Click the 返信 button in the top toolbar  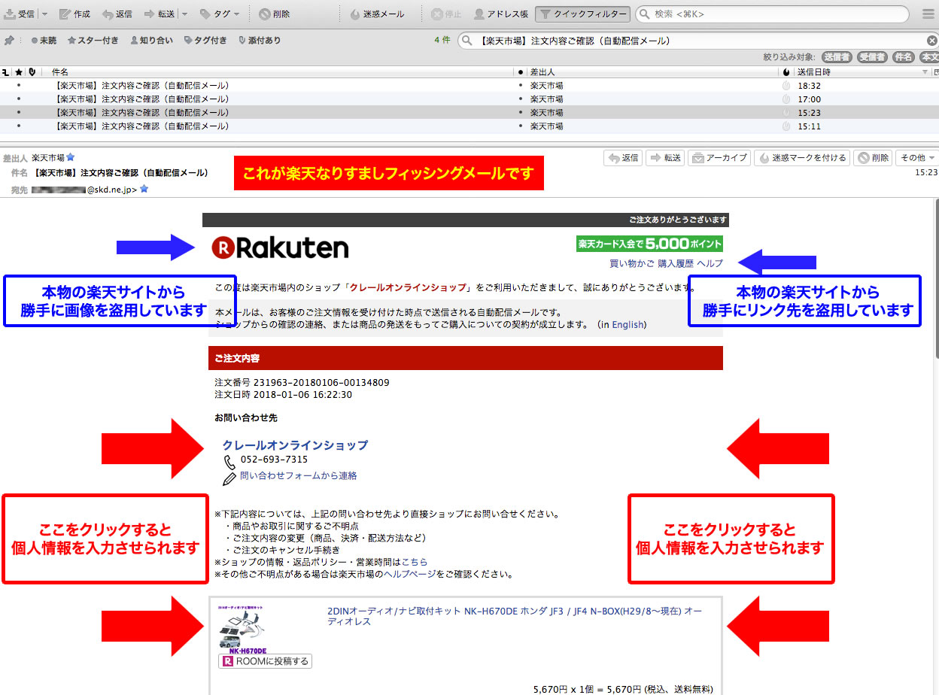point(117,14)
